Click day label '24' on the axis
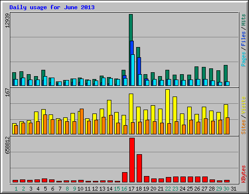The width and height of the screenshot is (249, 194). (182, 189)
